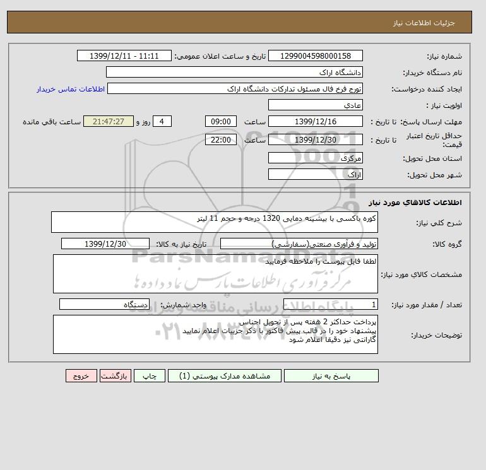Click the label 'توضیحات خریدار:'

(x=436, y=335)
